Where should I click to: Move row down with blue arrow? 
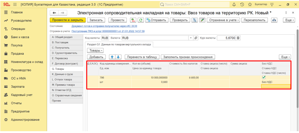(118, 57)
